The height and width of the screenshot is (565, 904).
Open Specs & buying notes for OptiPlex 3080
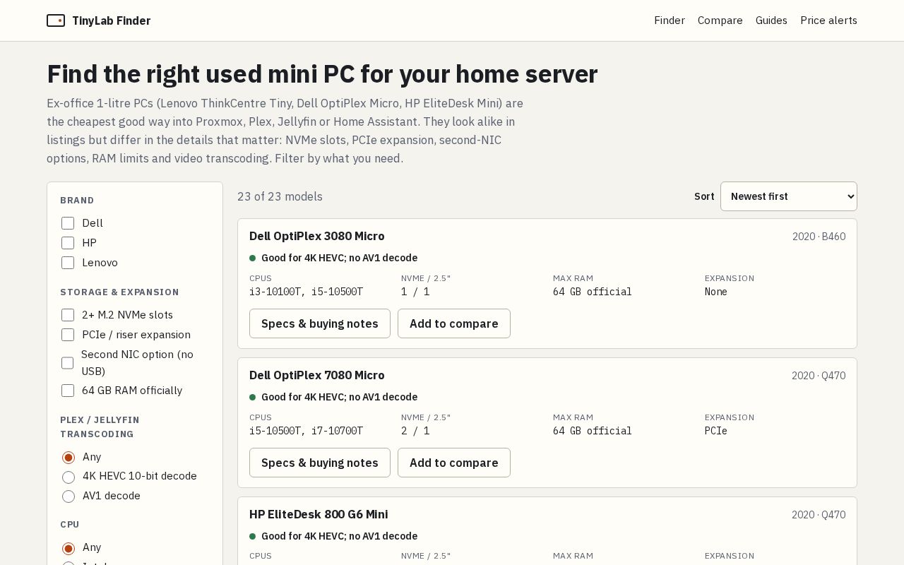click(320, 323)
